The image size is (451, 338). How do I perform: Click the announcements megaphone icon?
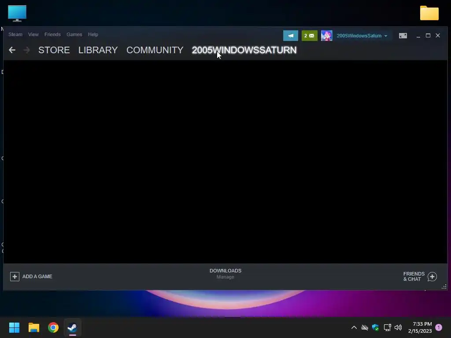(x=291, y=36)
